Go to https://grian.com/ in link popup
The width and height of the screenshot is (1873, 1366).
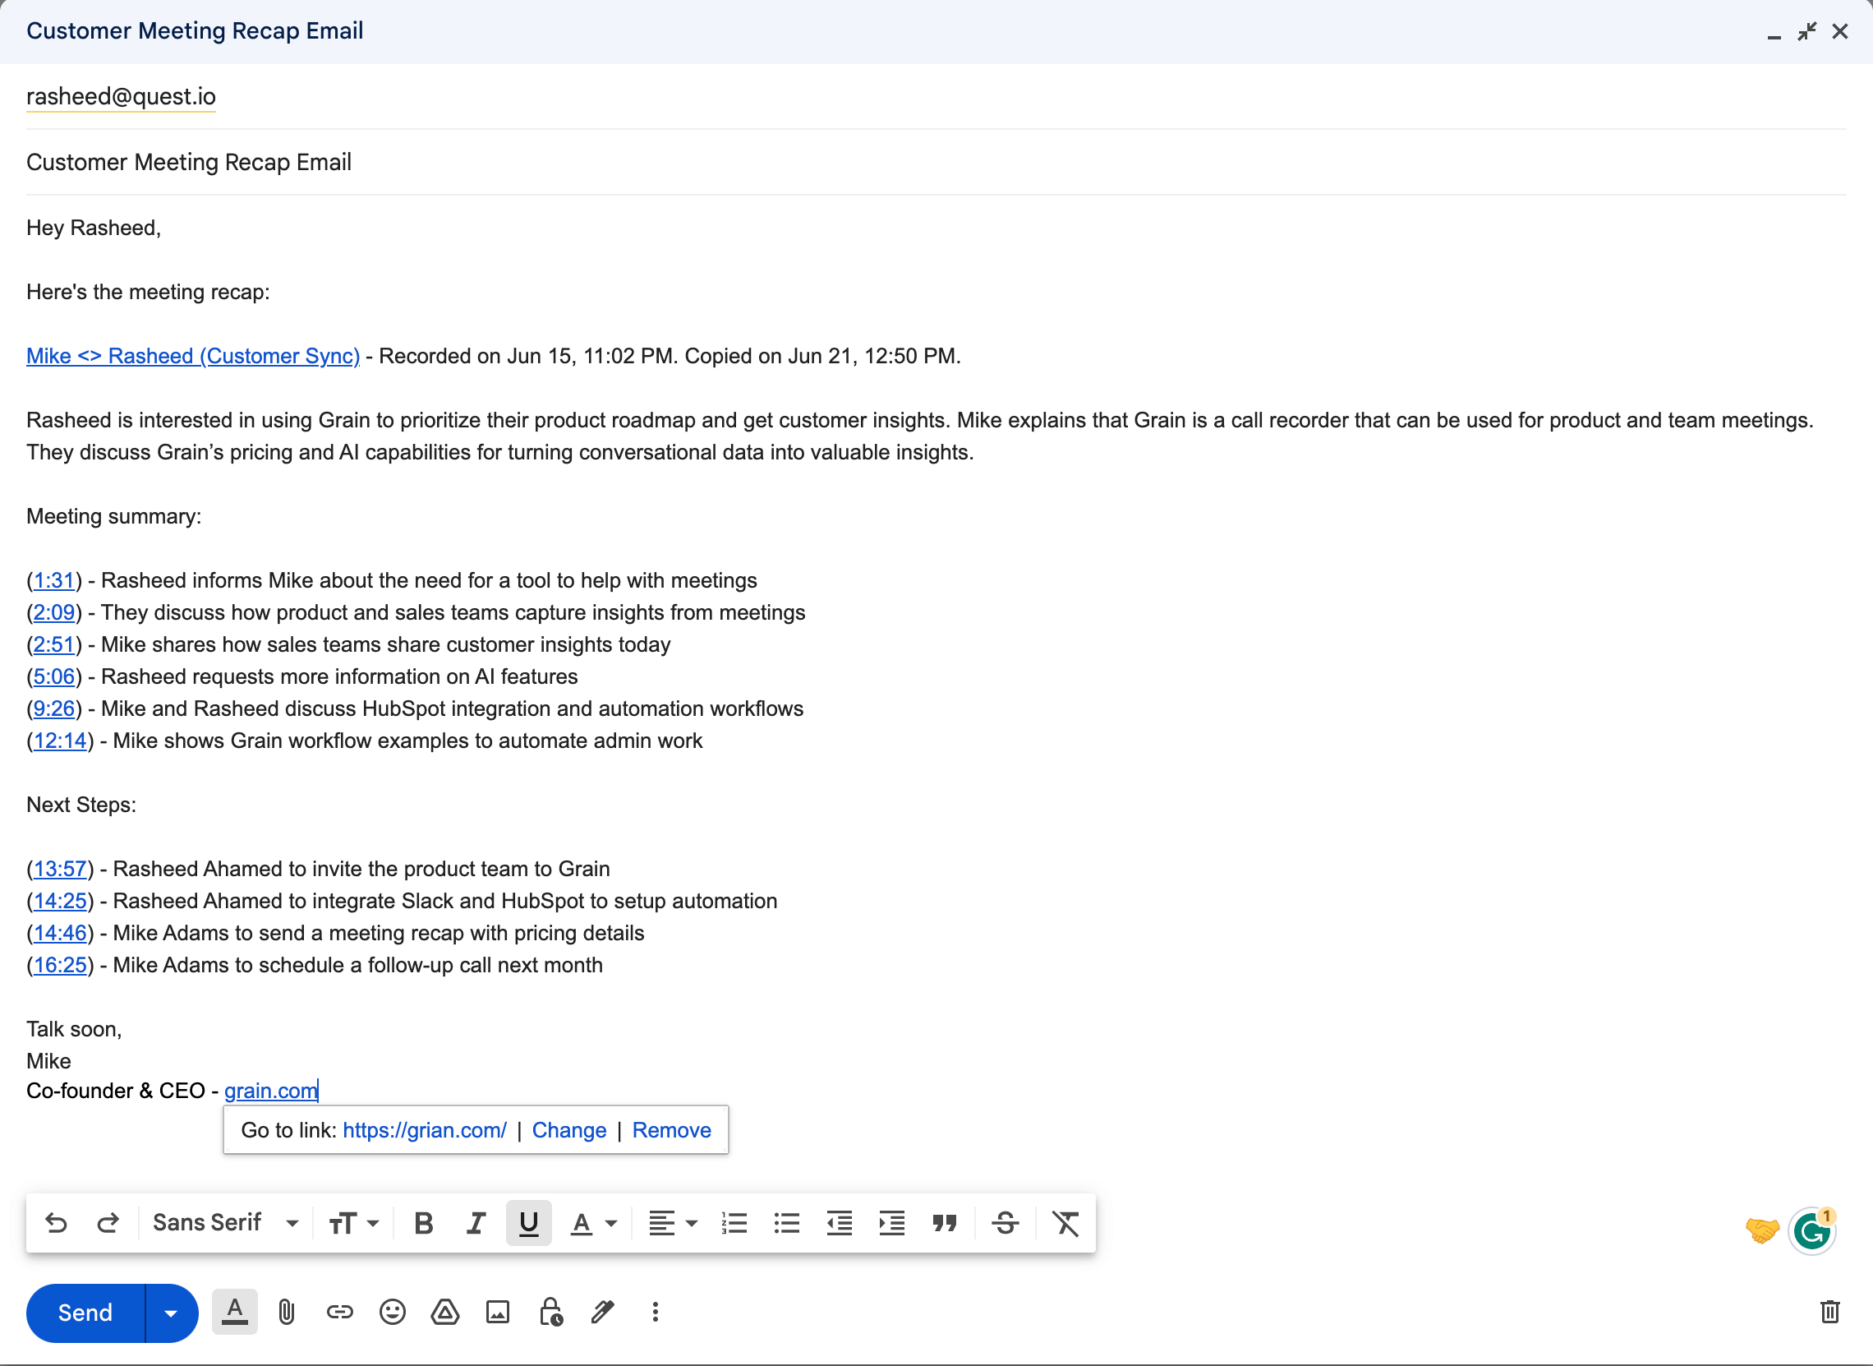click(x=425, y=1130)
